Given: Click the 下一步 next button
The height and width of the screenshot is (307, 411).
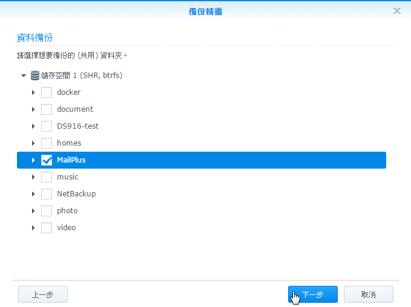Looking at the screenshot, I should tap(313, 294).
